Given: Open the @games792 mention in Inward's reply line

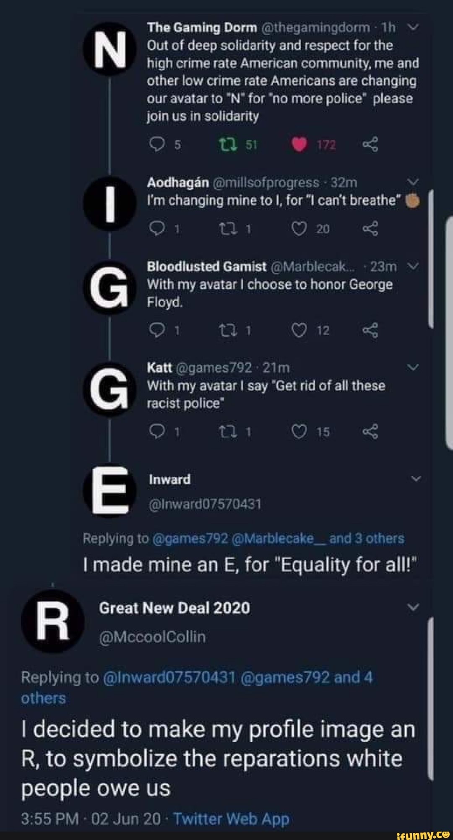Looking at the screenshot, I should tap(191, 538).
